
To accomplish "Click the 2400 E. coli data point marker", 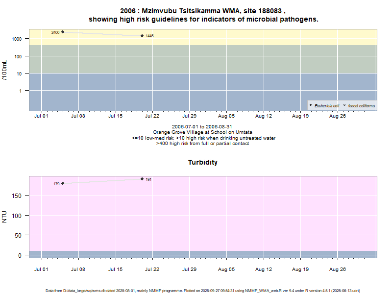I will [x=63, y=32].
